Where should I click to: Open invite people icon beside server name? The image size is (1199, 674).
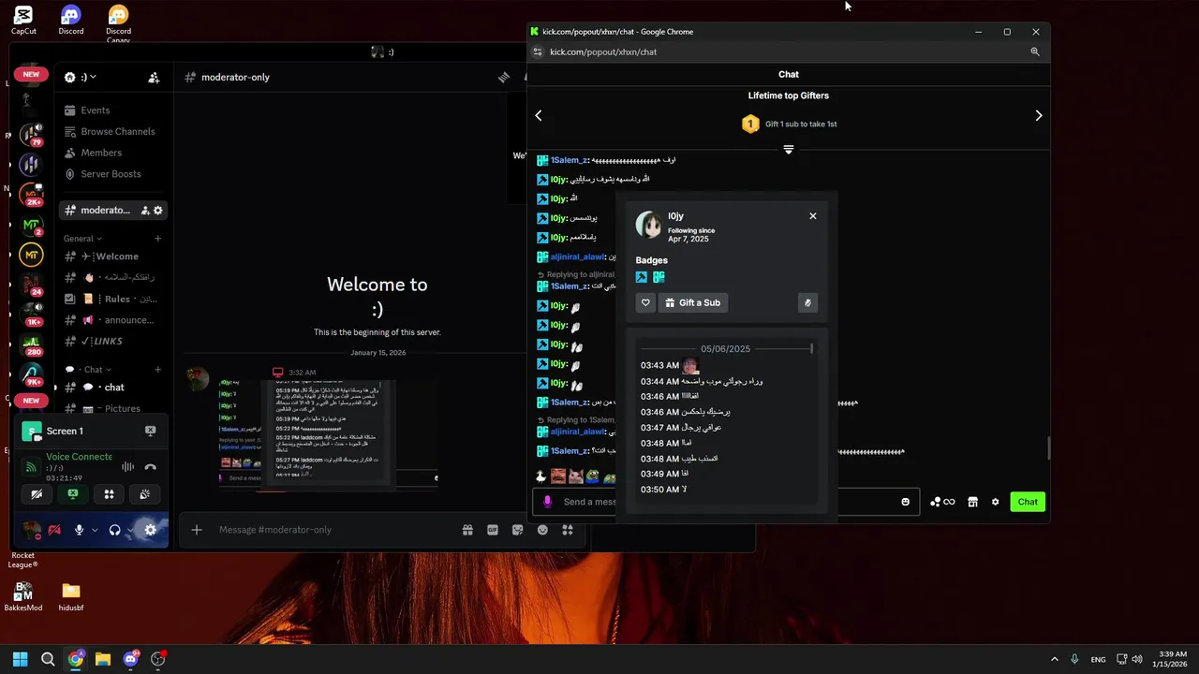click(x=154, y=78)
